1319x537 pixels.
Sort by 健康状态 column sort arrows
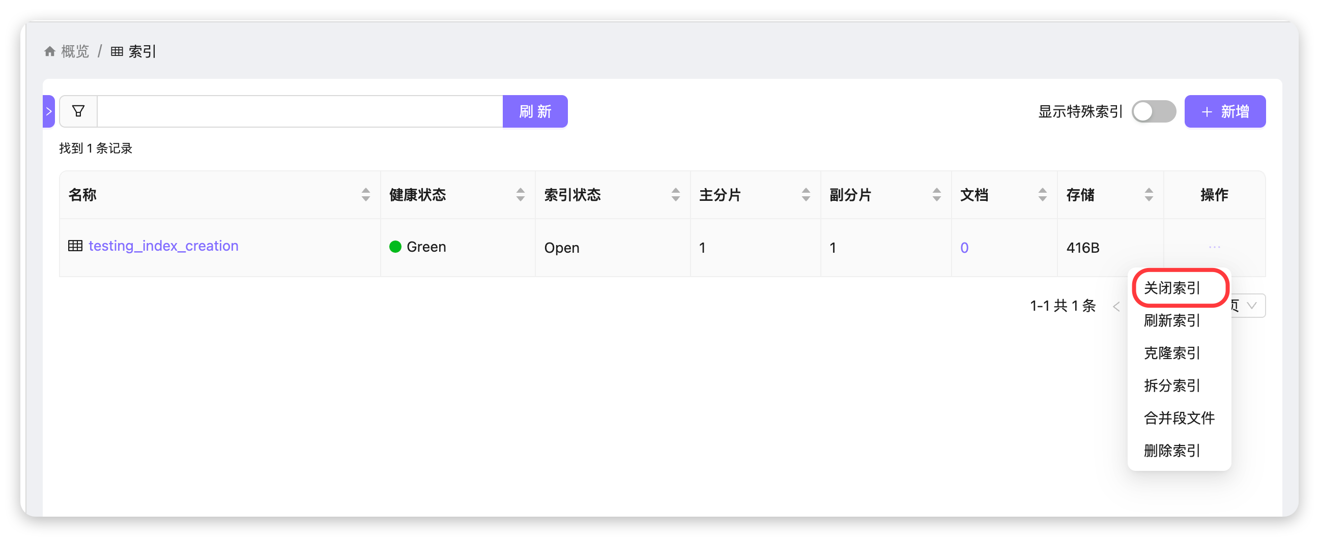[x=520, y=195]
